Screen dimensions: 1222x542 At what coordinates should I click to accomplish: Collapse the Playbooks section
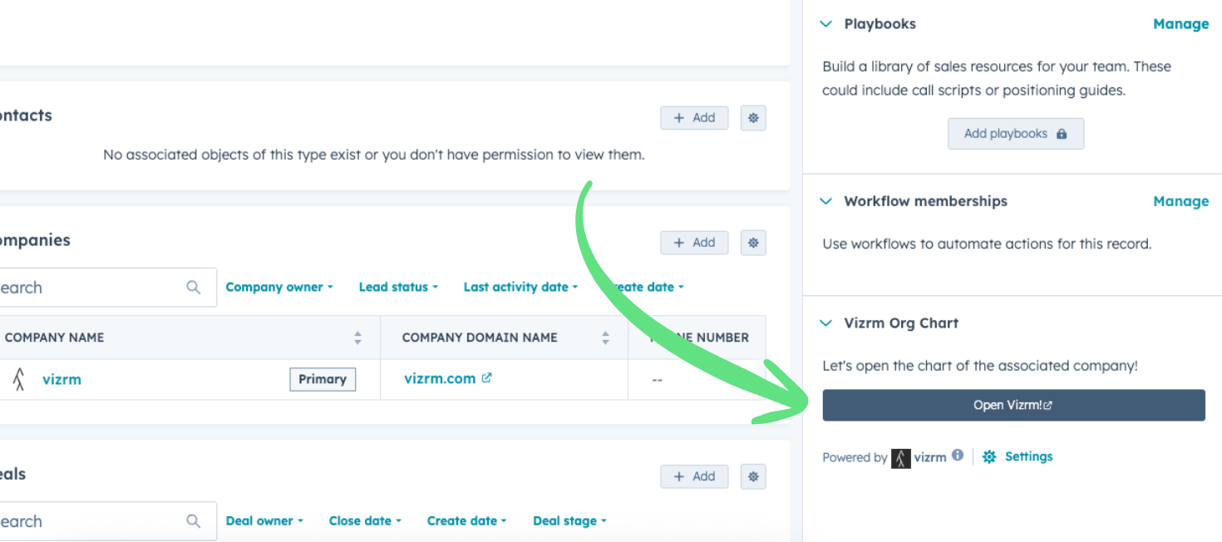pos(825,24)
